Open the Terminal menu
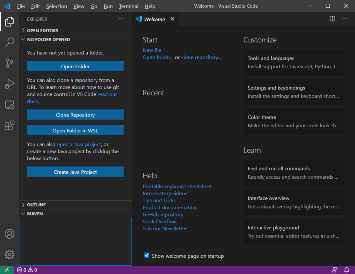The image size is (355, 274). 129,6
